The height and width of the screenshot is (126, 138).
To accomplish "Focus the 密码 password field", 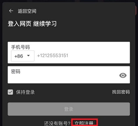I will 69,75.
